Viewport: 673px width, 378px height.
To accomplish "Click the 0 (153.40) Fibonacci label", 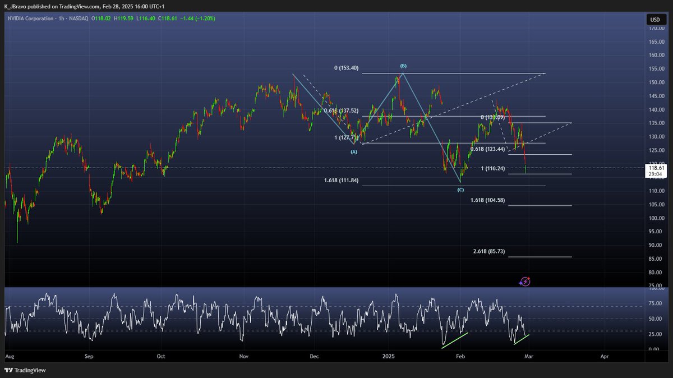I will click(x=346, y=68).
